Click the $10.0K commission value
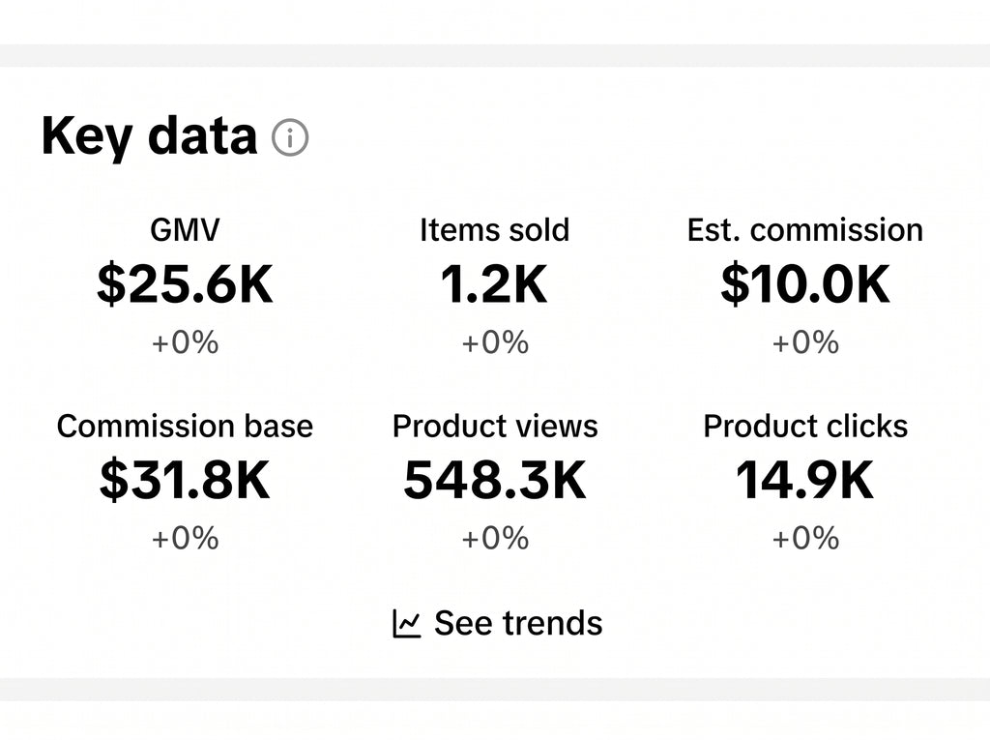The image size is (990, 740). (805, 284)
